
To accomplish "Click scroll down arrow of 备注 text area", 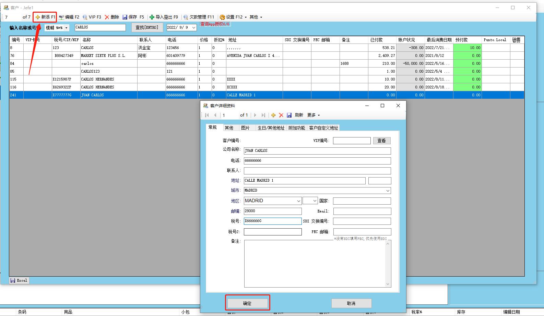I will click(388, 284).
